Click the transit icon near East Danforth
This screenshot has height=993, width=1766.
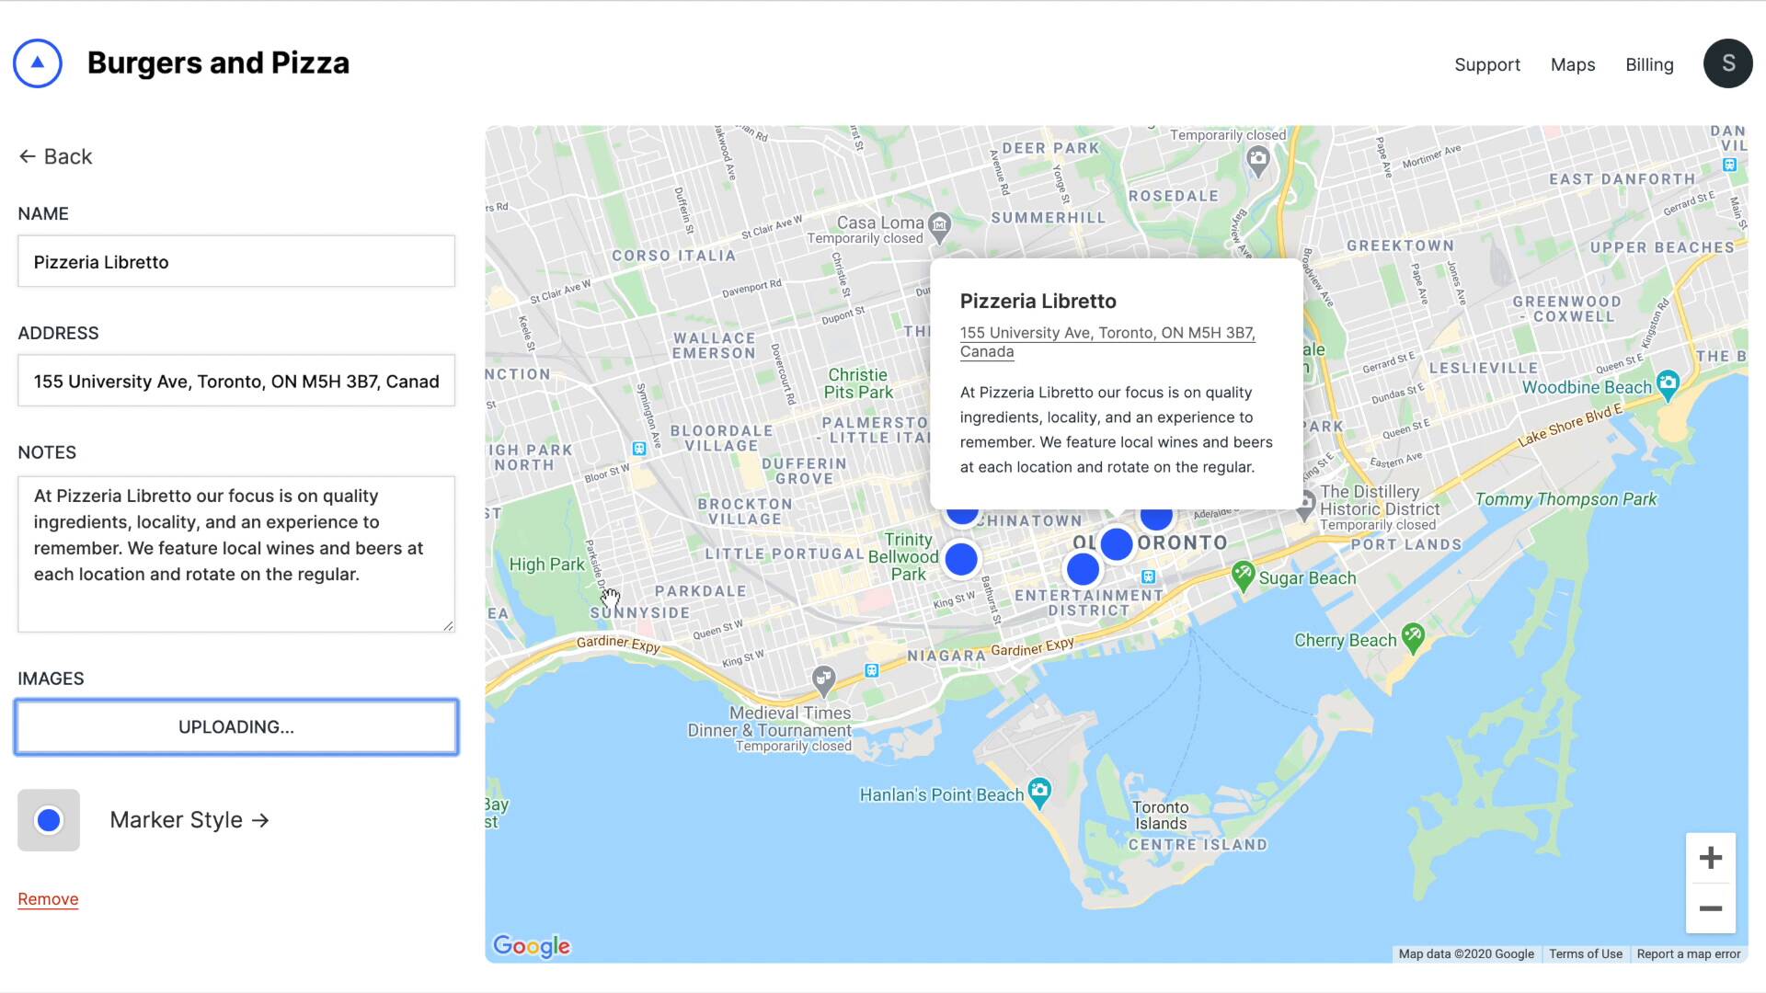coord(1729,165)
